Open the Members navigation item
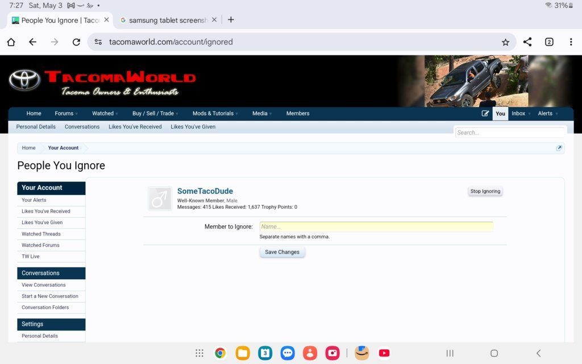The width and height of the screenshot is (582, 364). tap(298, 114)
